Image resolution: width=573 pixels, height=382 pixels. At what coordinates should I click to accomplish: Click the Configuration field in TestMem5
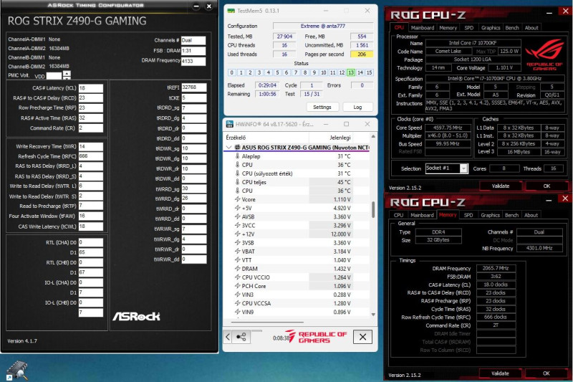(323, 26)
